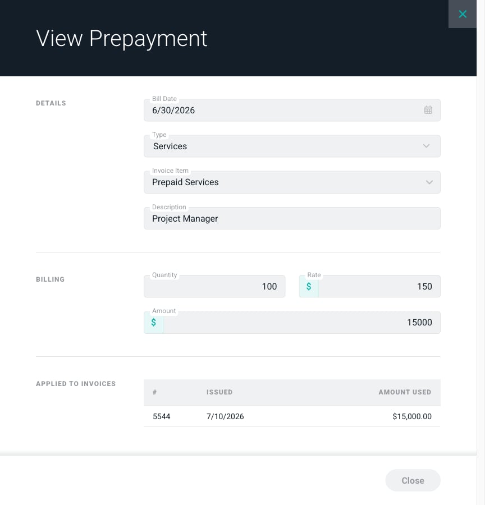This screenshot has height=505, width=485.
Task: Click the AMOUNT USED column header
Action: tap(405, 392)
